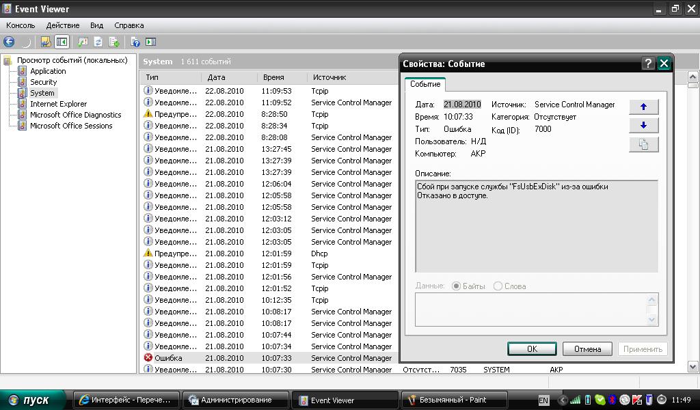Click the OK button
The width and height of the screenshot is (700, 410).
pyautogui.click(x=532, y=349)
